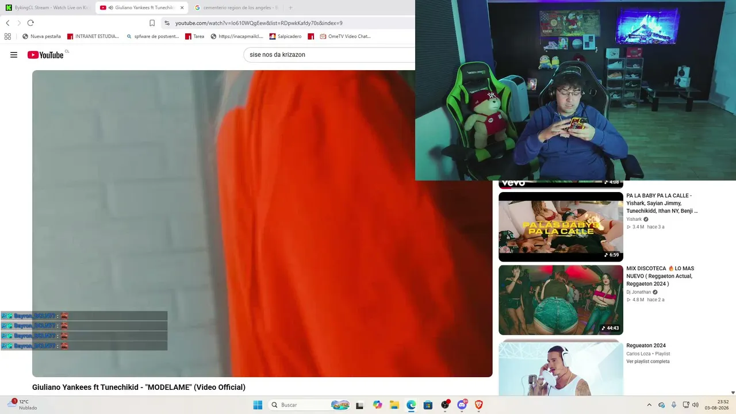
Task: Show hidden system tray icons
Action: pos(649,405)
